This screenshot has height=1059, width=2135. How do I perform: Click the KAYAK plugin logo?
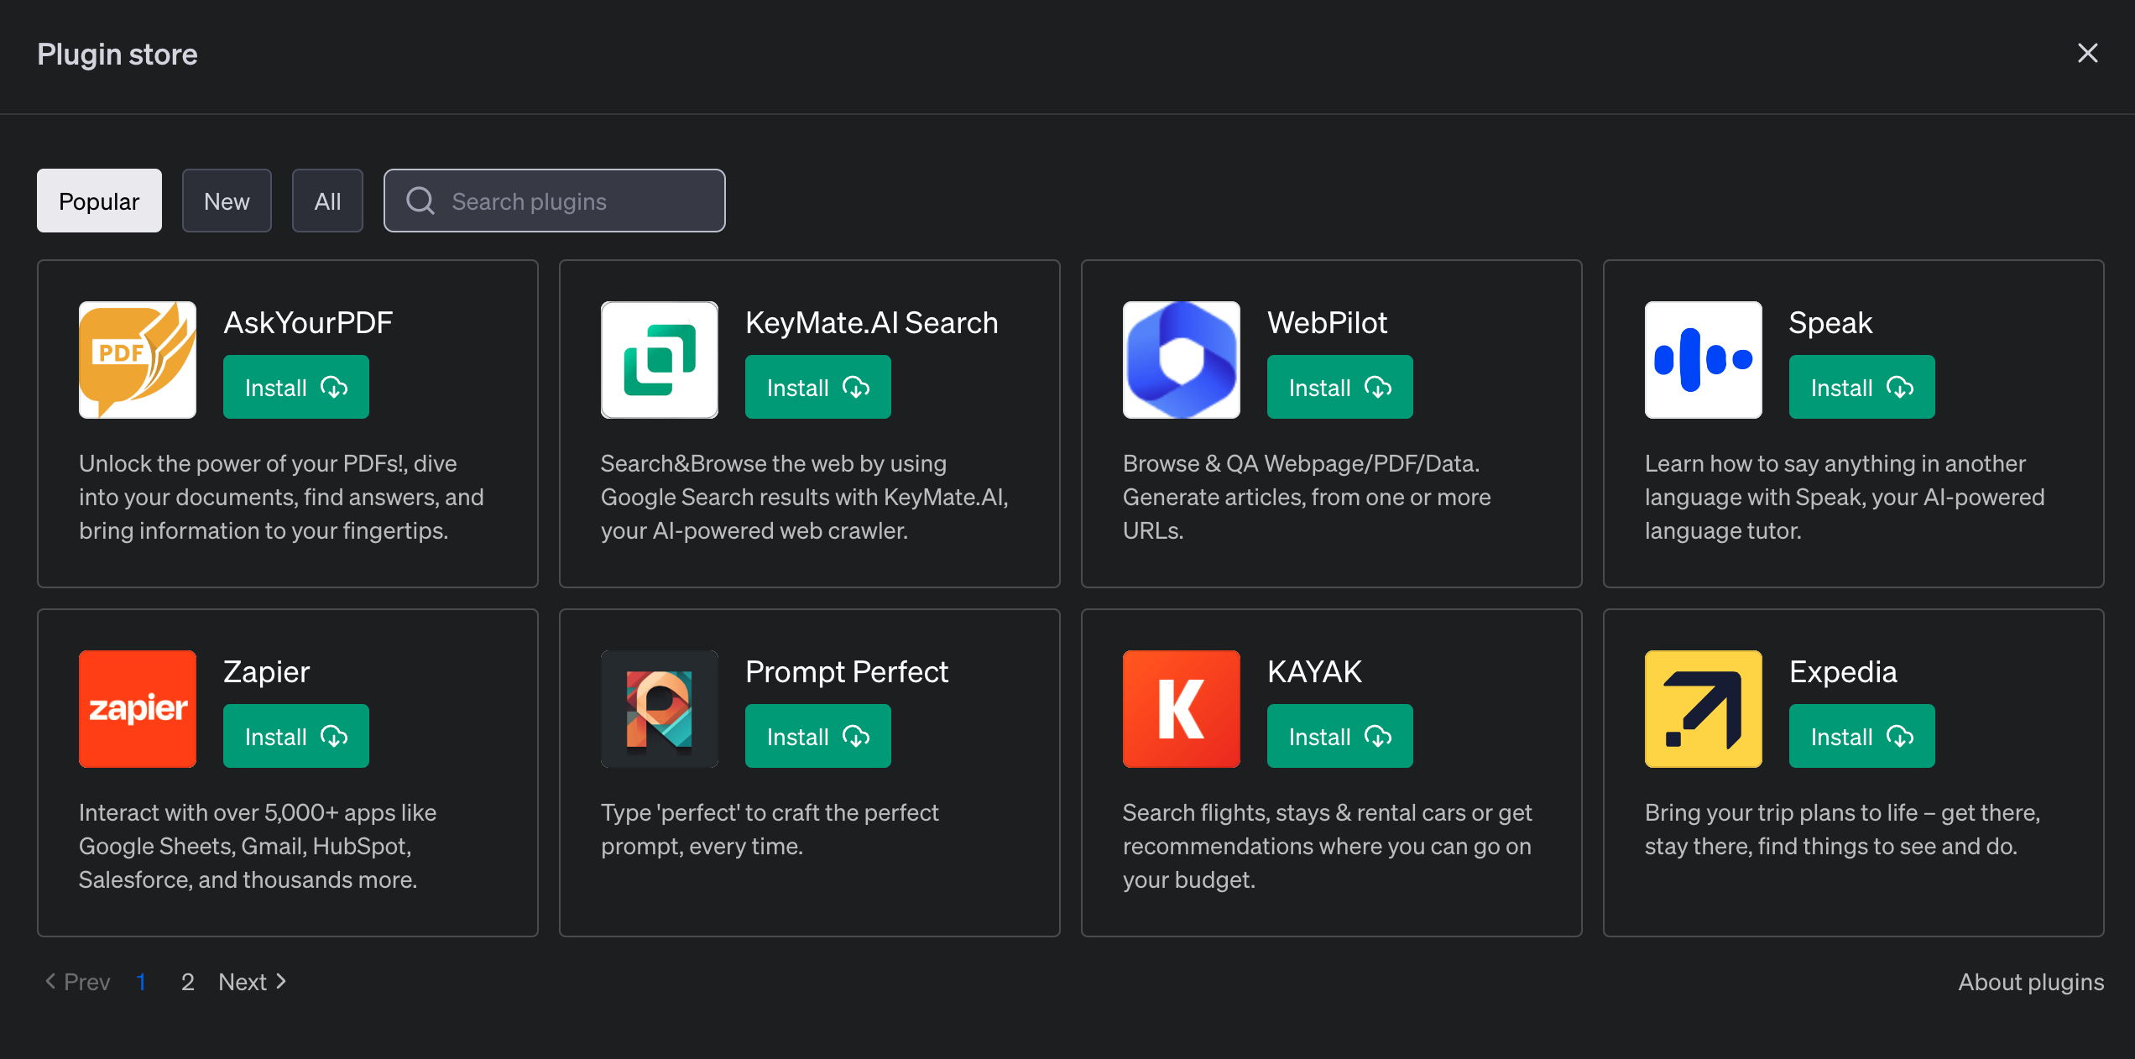[x=1182, y=709]
